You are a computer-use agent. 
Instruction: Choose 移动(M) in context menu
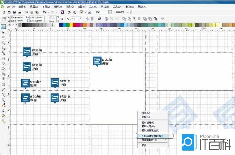(x=153, y=113)
